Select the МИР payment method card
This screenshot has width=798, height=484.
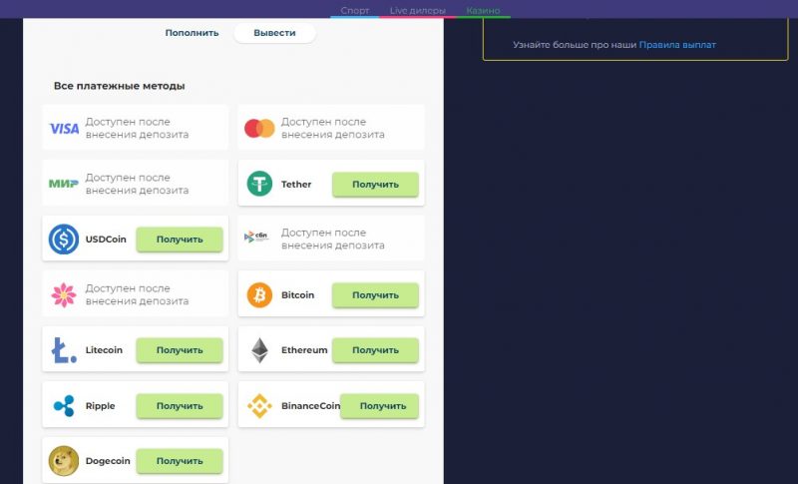pyautogui.click(x=136, y=183)
